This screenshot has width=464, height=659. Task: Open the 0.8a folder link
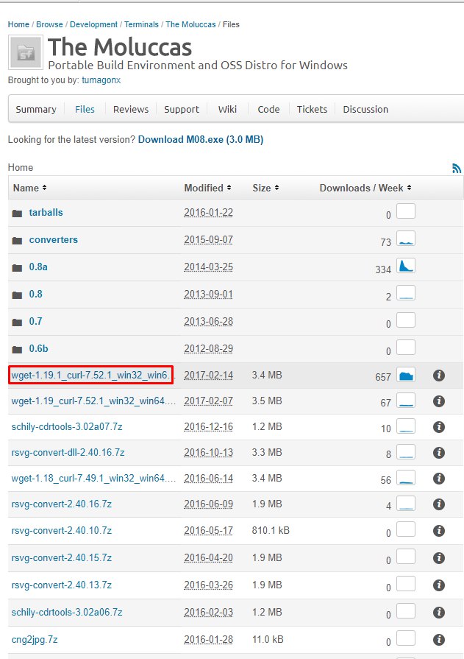(x=38, y=267)
